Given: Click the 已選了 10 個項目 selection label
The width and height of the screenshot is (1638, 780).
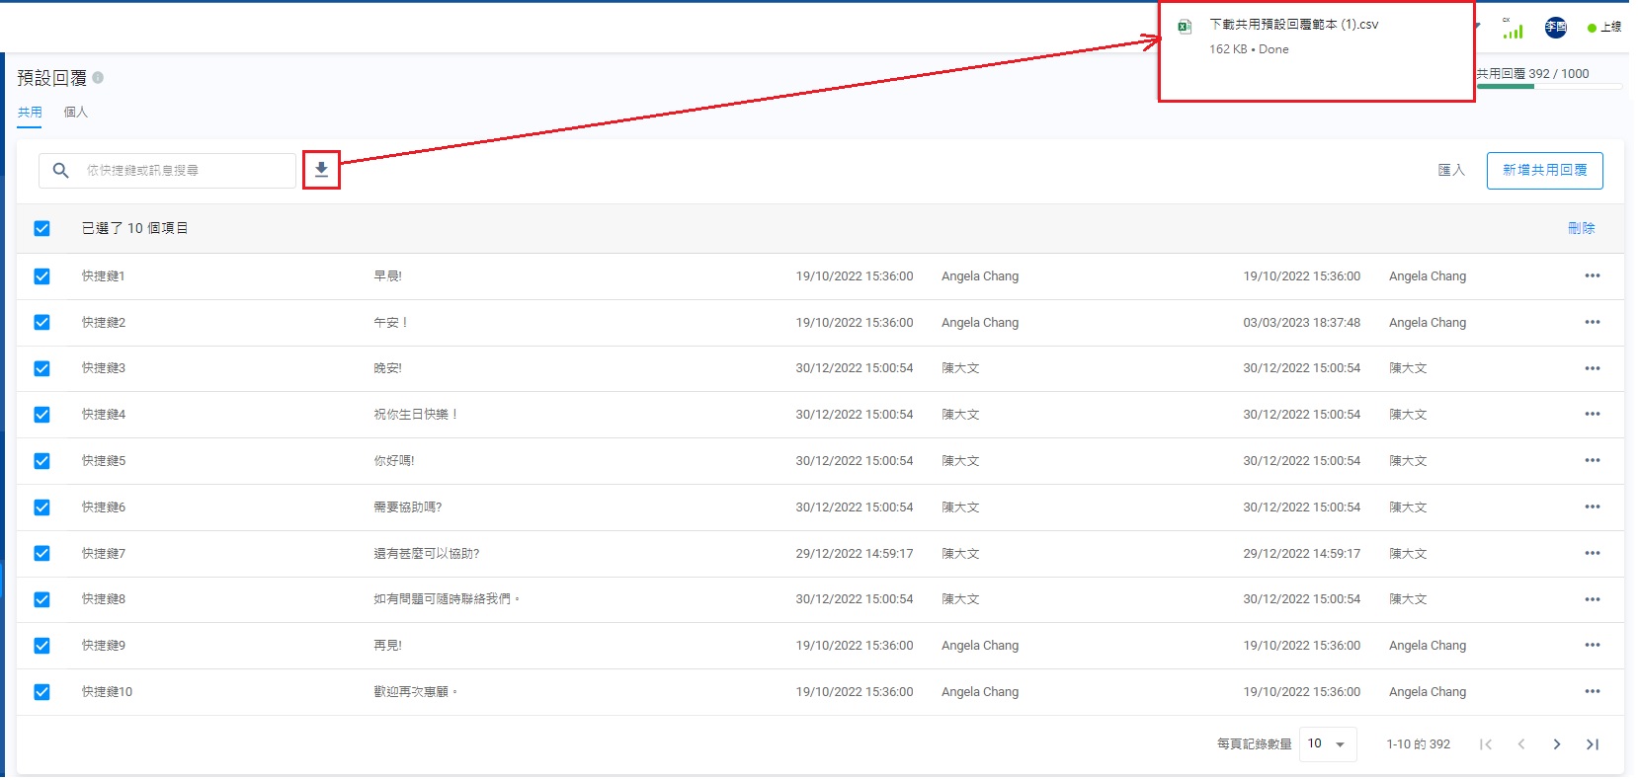Looking at the screenshot, I should pos(135,228).
